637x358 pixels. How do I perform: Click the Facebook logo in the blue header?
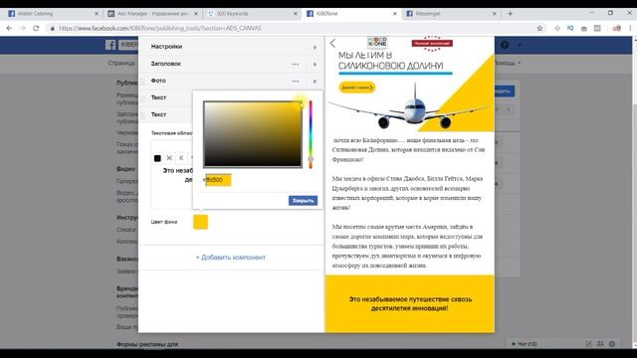110,45
